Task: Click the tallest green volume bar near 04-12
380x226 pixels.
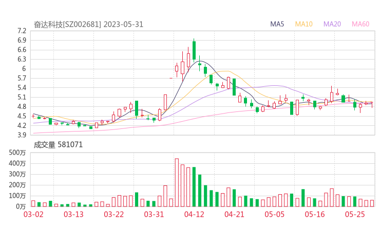Action: 194,187
